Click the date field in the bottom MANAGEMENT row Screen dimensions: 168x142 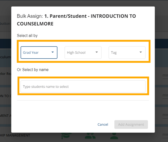(165, 135)
